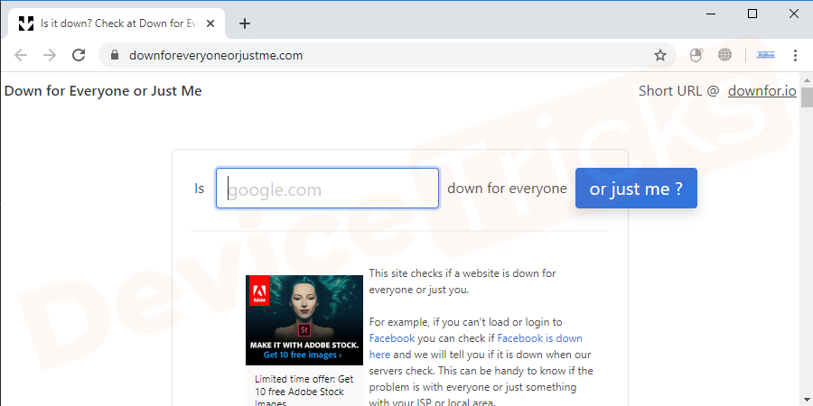The image size is (813, 406).
Task: Go back to the previous page
Action: pyautogui.click(x=20, y=55)
